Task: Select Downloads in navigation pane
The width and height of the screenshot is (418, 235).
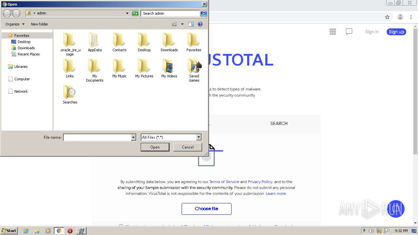Action: (x=26, y=48)
